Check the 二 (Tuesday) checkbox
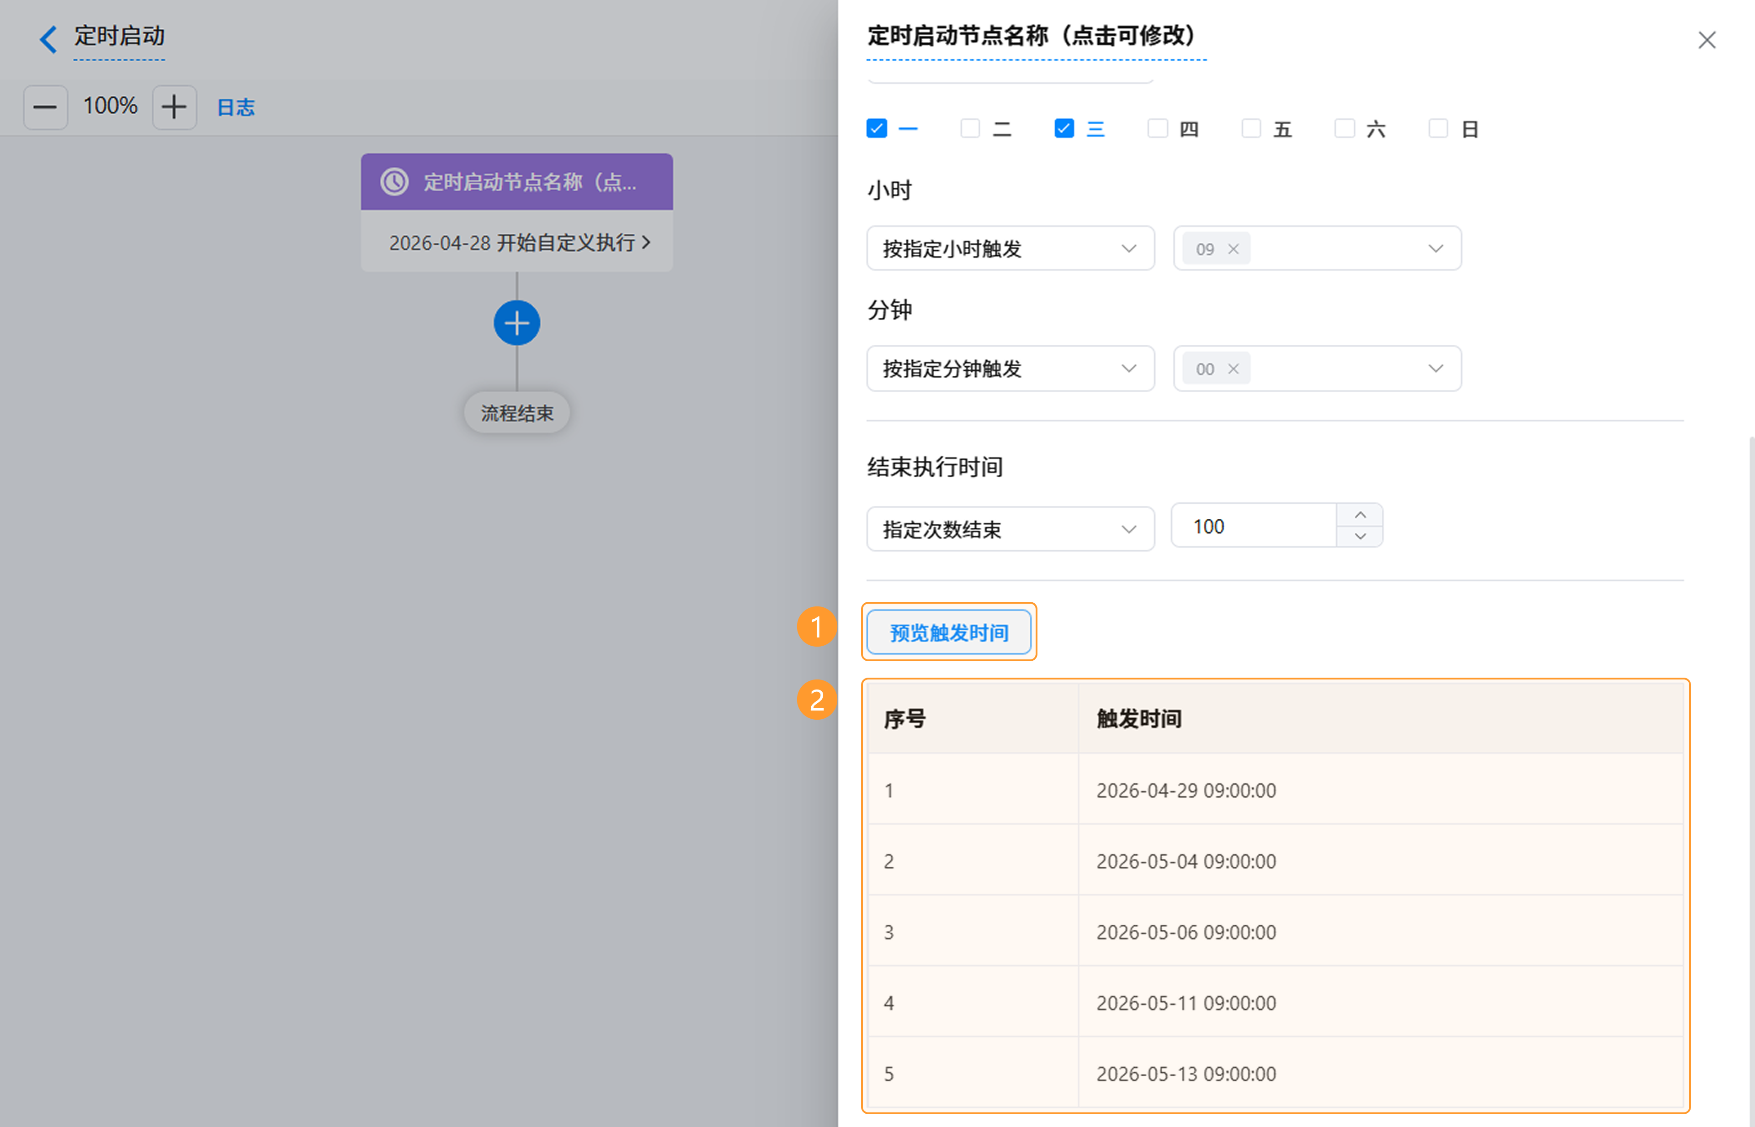Screen dimensions: 1755x1127 pyautogui.click(x=970, y=129)
